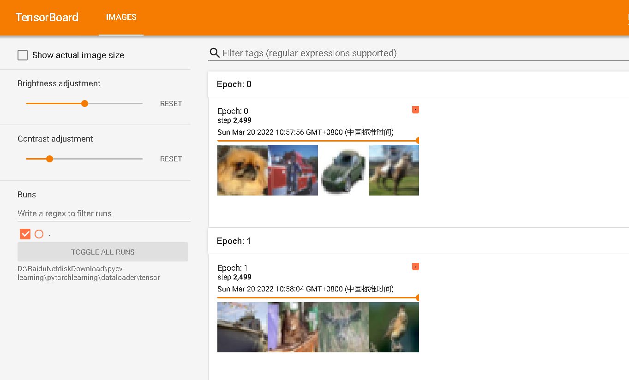The height and width of the screenshot is (380, 629).
Task: Click the 'step 2,499' text in Epoch: 1 card
Action: (x=234, y=277)
